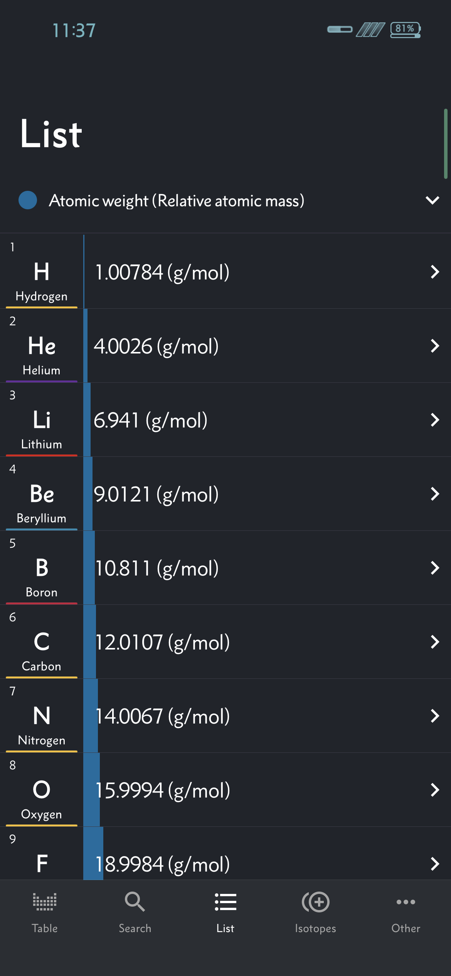Tap the battery indicator in status bar
Screen dimensions: 451x976
pos(405,30)
